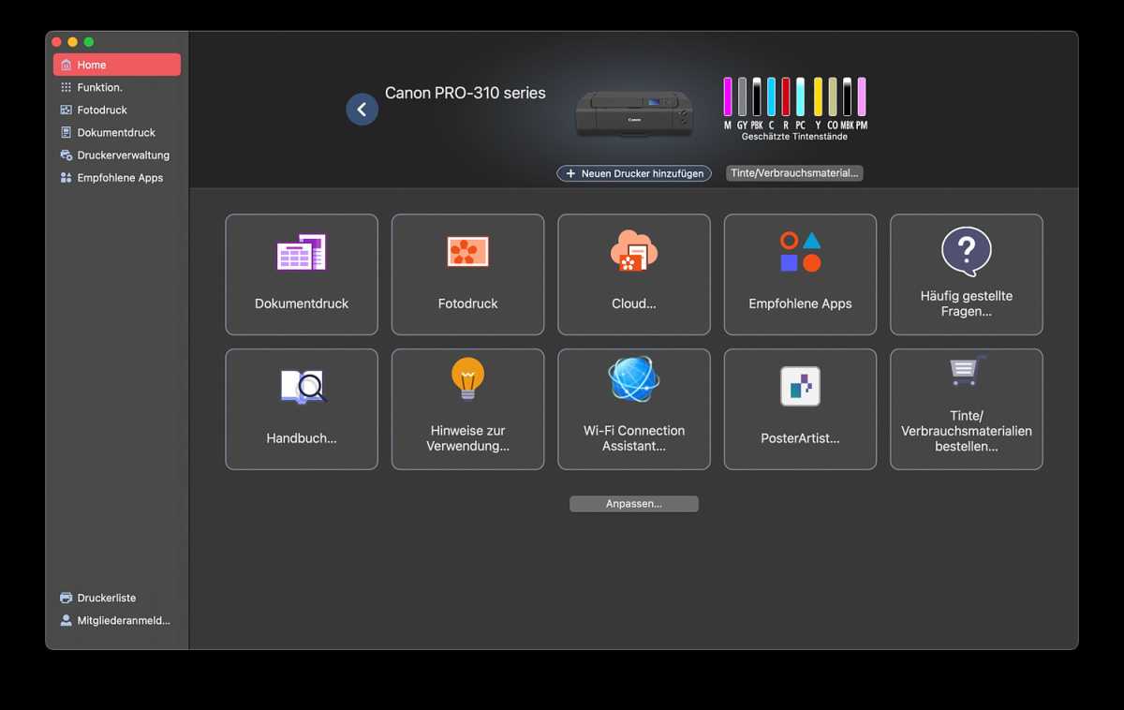This screenshot has width=1124, height=710.
Task: Go back with the left chevron button
Action: tap(362, 110)
